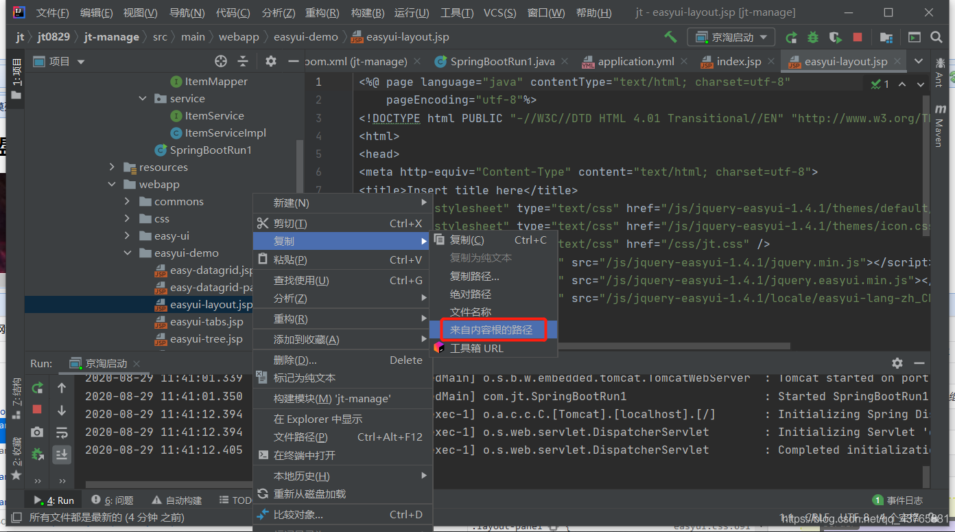Viewport: 955px width, 532px height.
Task: Choose 查找使用(U) in context menu
Action: pyautogui.click(x=342, y=280)
